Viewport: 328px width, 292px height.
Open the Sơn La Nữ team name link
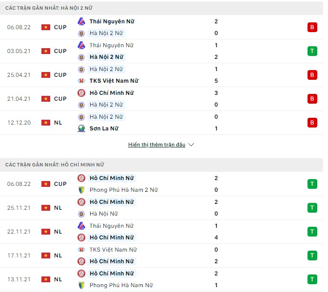click(104, 128)
